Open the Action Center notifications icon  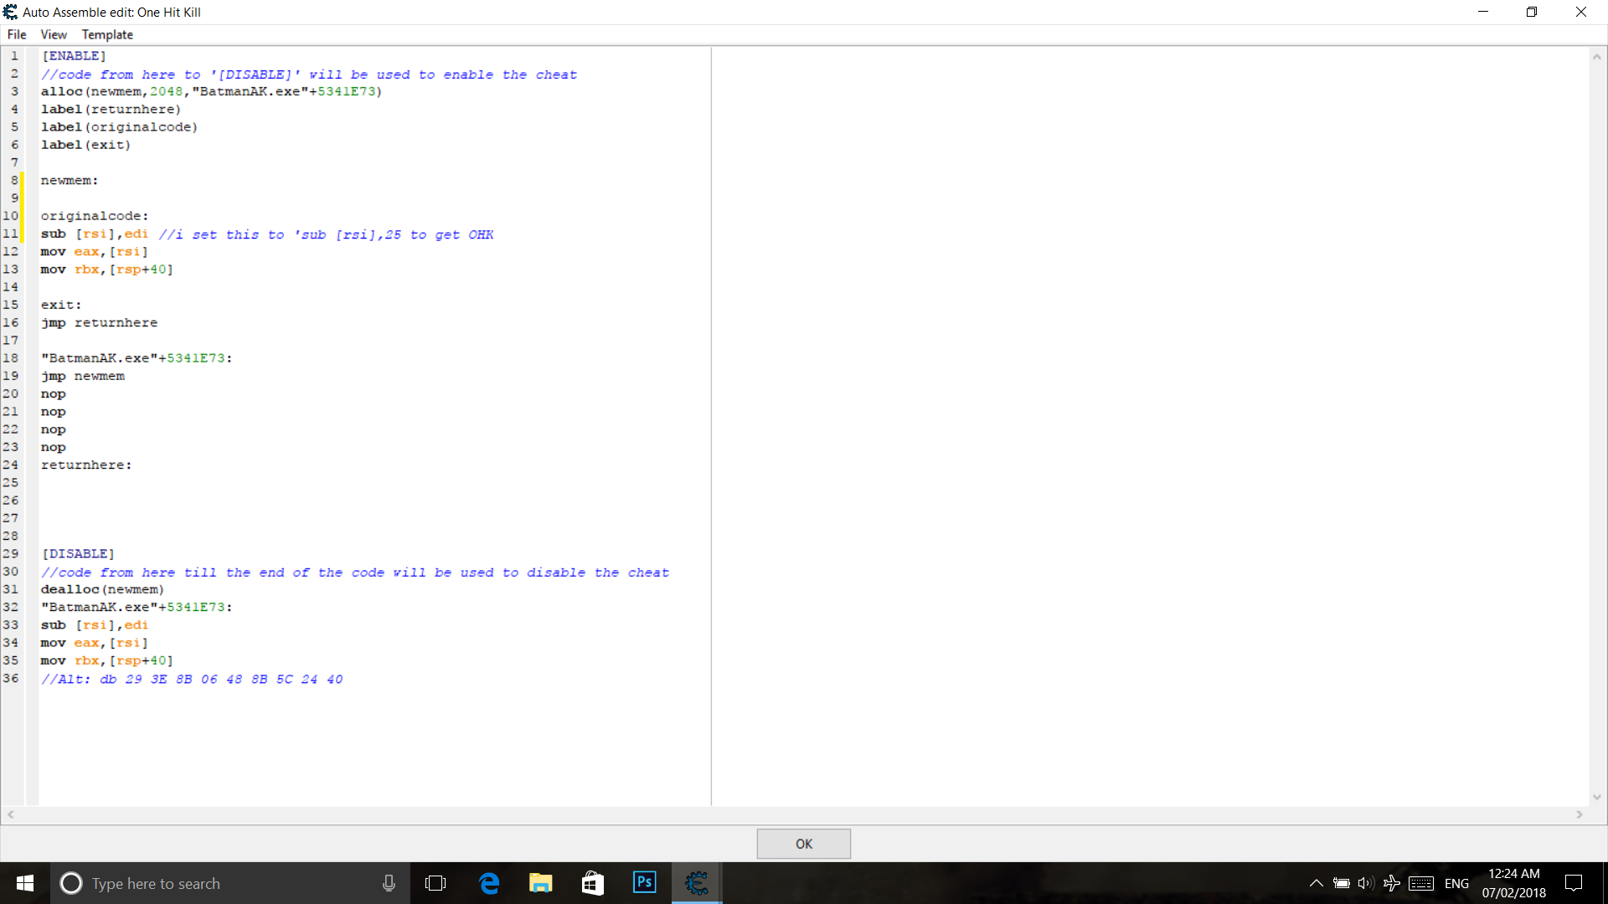click(x=1574, y=883)
